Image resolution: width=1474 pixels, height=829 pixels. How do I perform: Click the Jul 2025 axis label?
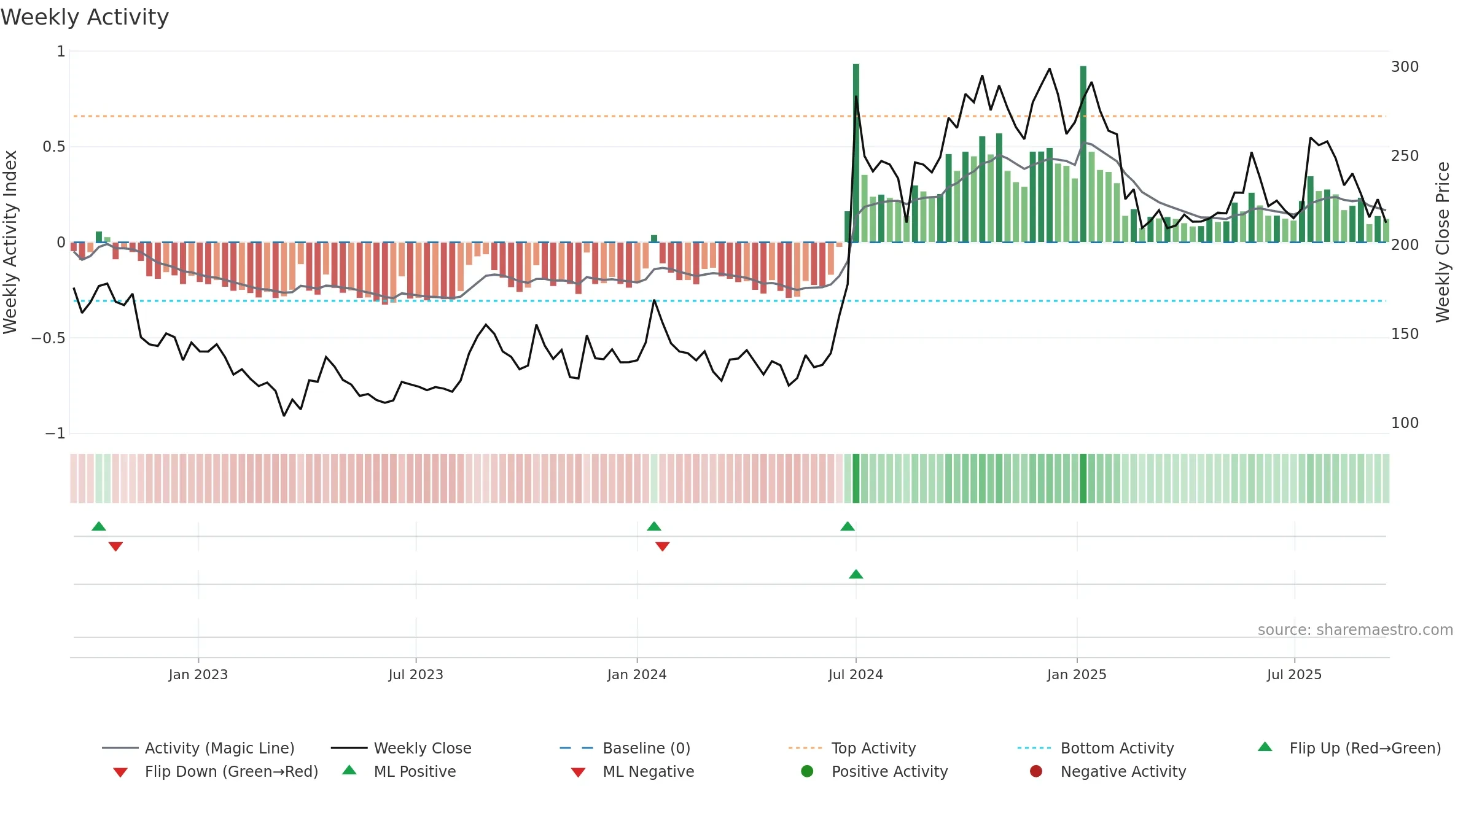(1294, 675)
